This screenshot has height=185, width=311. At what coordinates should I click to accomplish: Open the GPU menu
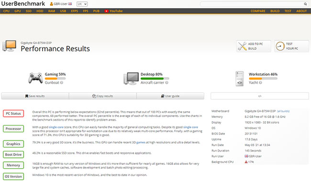click(17, 11)
